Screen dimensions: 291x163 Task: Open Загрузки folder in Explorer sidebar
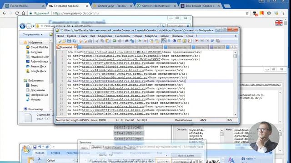[34, 52]
